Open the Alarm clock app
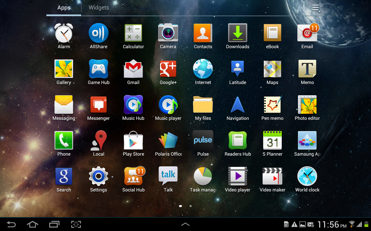 [x=64, y=36]
